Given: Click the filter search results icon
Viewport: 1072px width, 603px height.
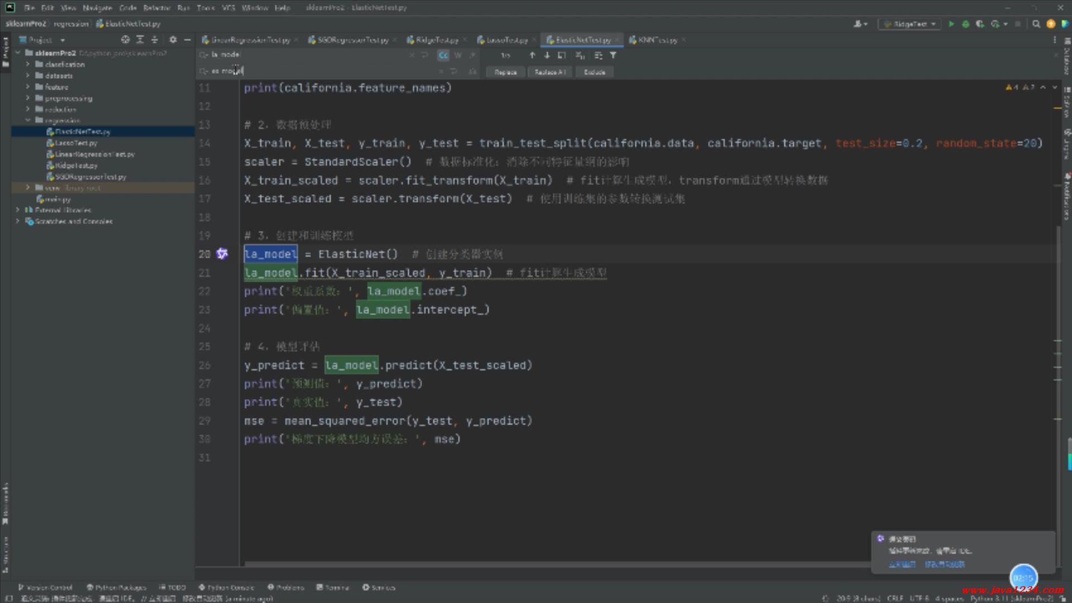Looking at the screenshot, I should 613,55.
